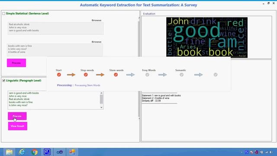This screenshot has height=156, width=277.
Task: Click the Browse button above 'books with ram is fine'
Action: click(97, 42)
